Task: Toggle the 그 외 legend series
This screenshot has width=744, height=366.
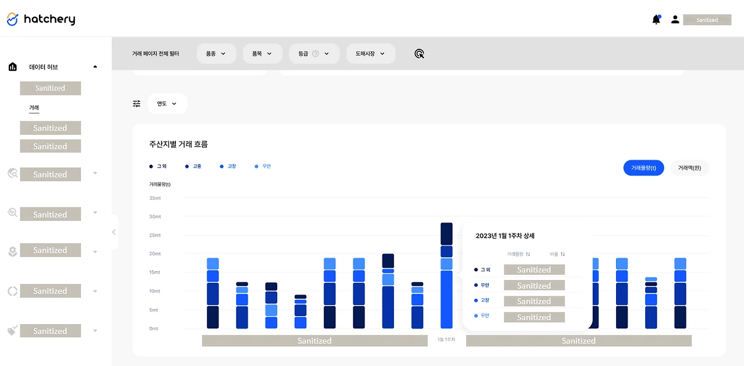Action: [158, 166]
